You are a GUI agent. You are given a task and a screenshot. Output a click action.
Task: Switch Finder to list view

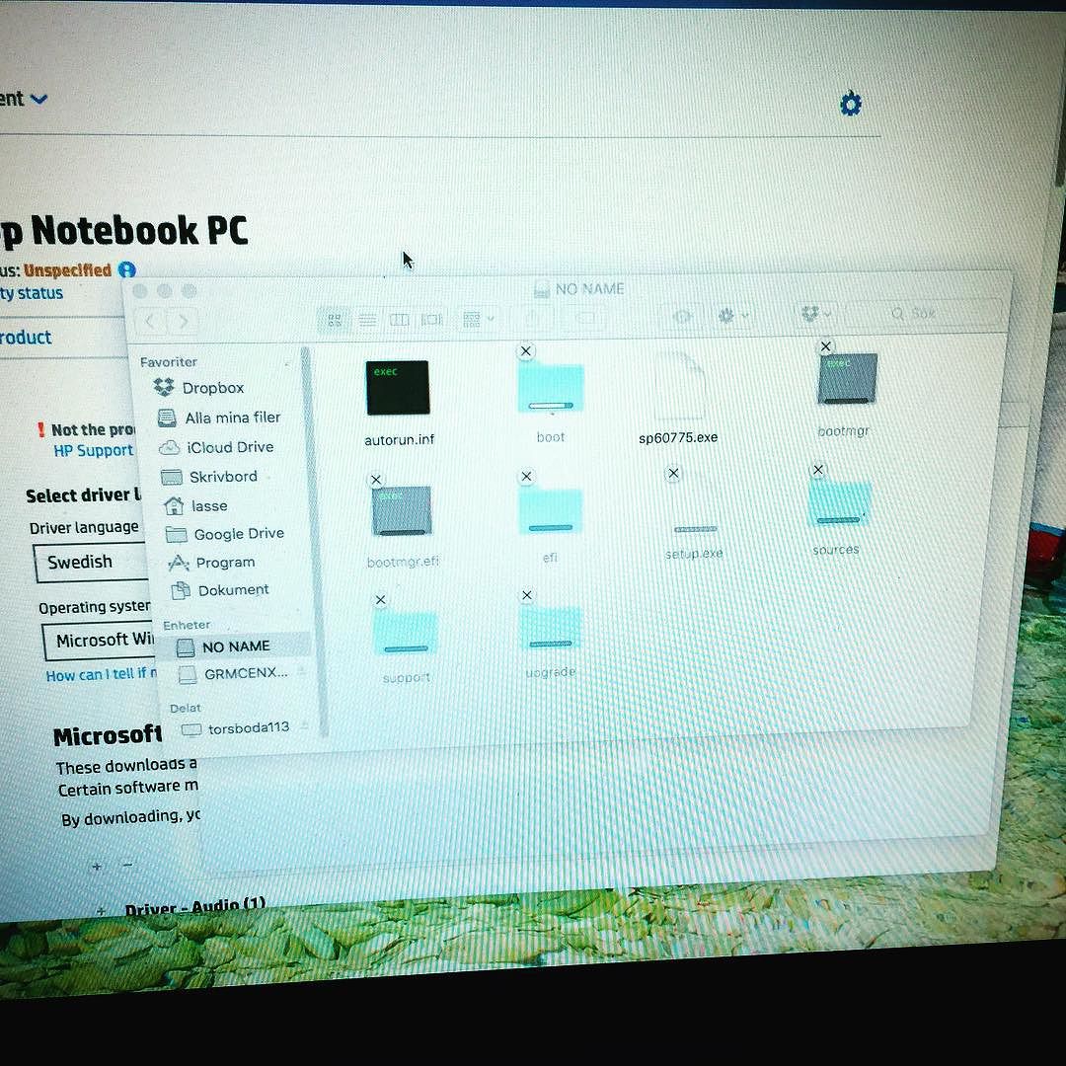tap(367, 320)
